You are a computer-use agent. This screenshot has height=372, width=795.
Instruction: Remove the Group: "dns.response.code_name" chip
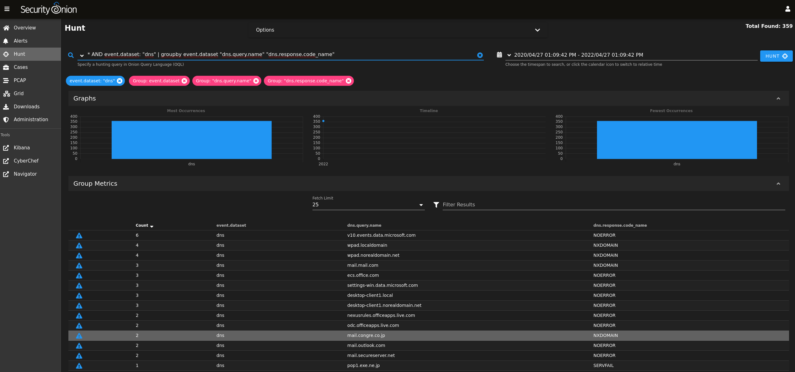pos(349,81)
